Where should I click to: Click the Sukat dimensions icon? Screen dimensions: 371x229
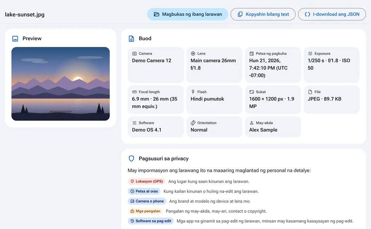[x=252, y=92]
